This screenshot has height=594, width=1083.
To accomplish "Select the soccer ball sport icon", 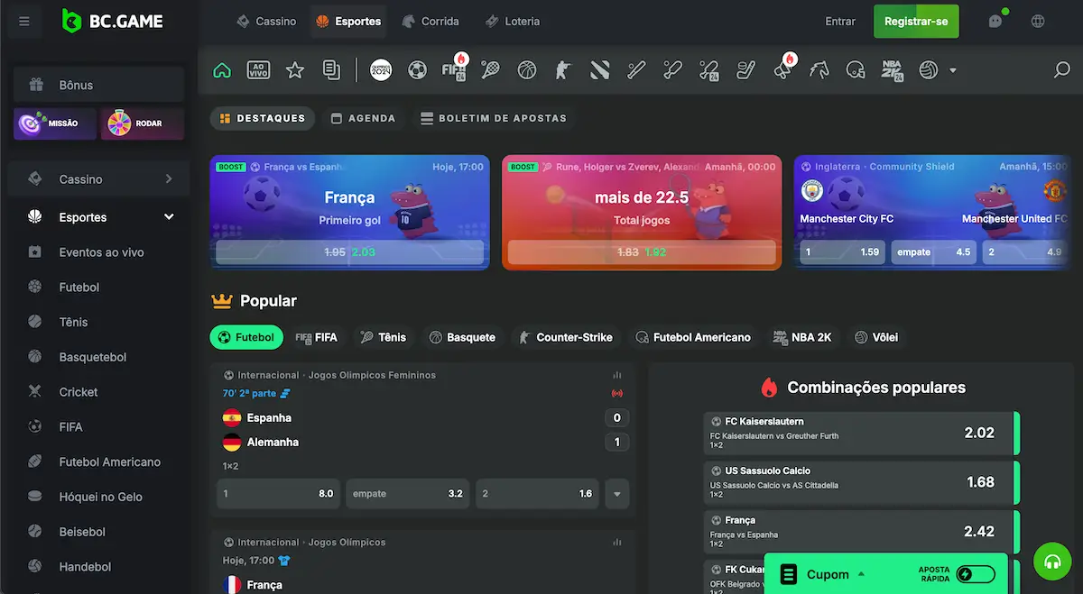I will (417, 70).
